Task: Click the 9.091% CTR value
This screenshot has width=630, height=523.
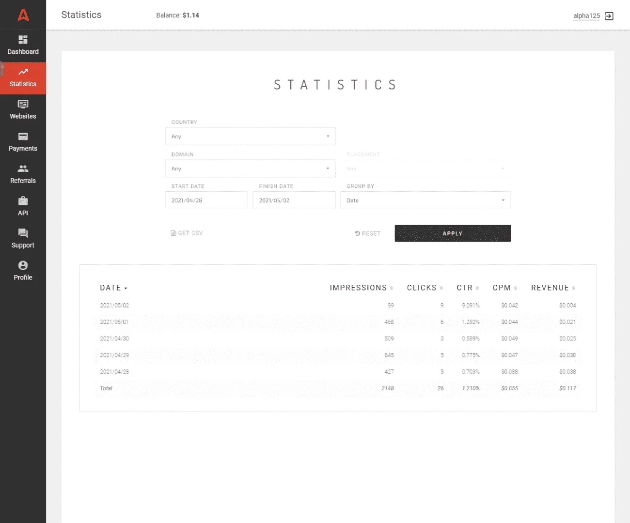Action: (x=471, y=306)
